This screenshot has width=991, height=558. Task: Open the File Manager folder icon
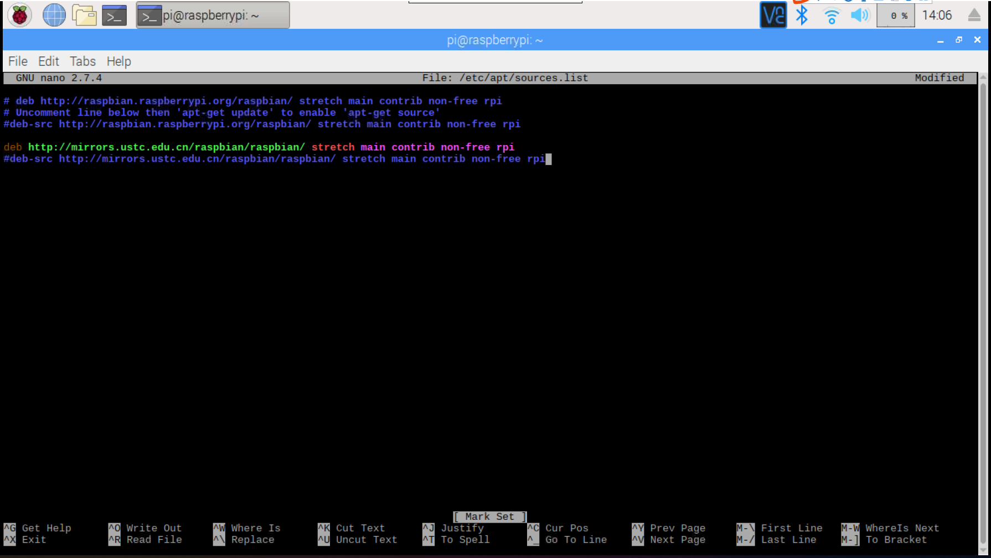click(84, 15)
